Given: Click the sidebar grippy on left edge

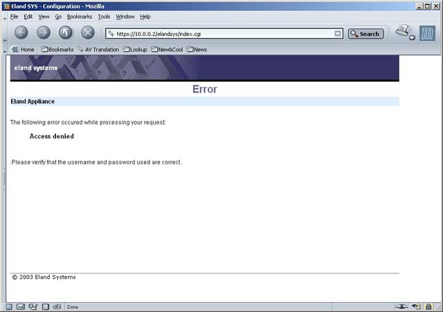Looking at the screenshot, I should 4,179.
